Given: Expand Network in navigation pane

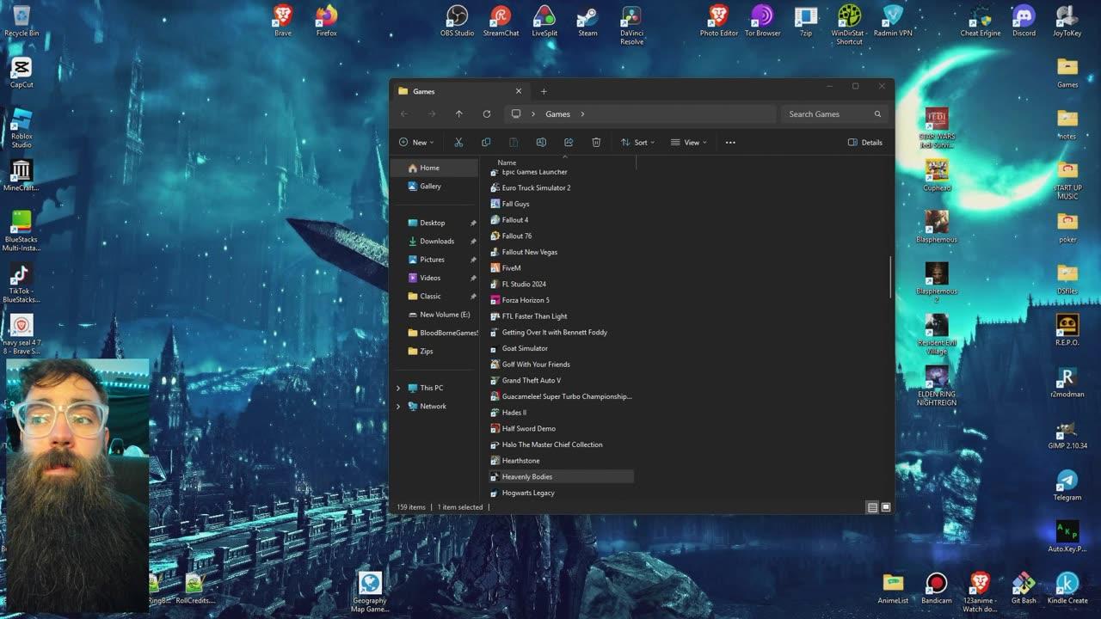Looking at the screenshot, I should coord(398,406).
